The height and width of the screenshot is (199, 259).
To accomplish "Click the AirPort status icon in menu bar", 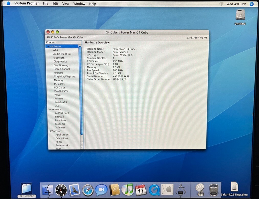I will 222,4.
